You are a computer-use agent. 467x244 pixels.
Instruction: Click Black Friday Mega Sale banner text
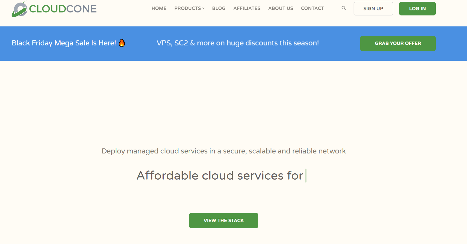(64, 43)
